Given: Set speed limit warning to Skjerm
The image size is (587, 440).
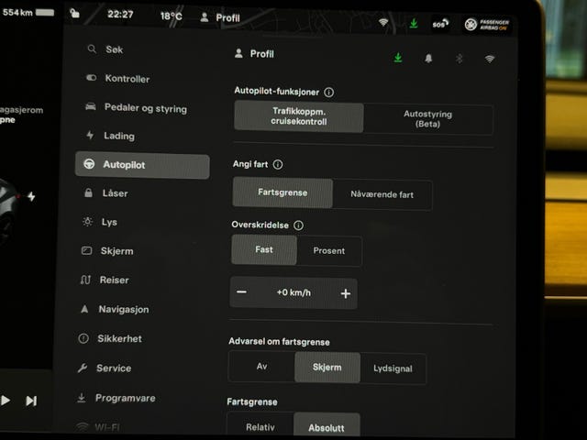Looking at the screenshot, I should pyautogui.click(x=327, y=368).
